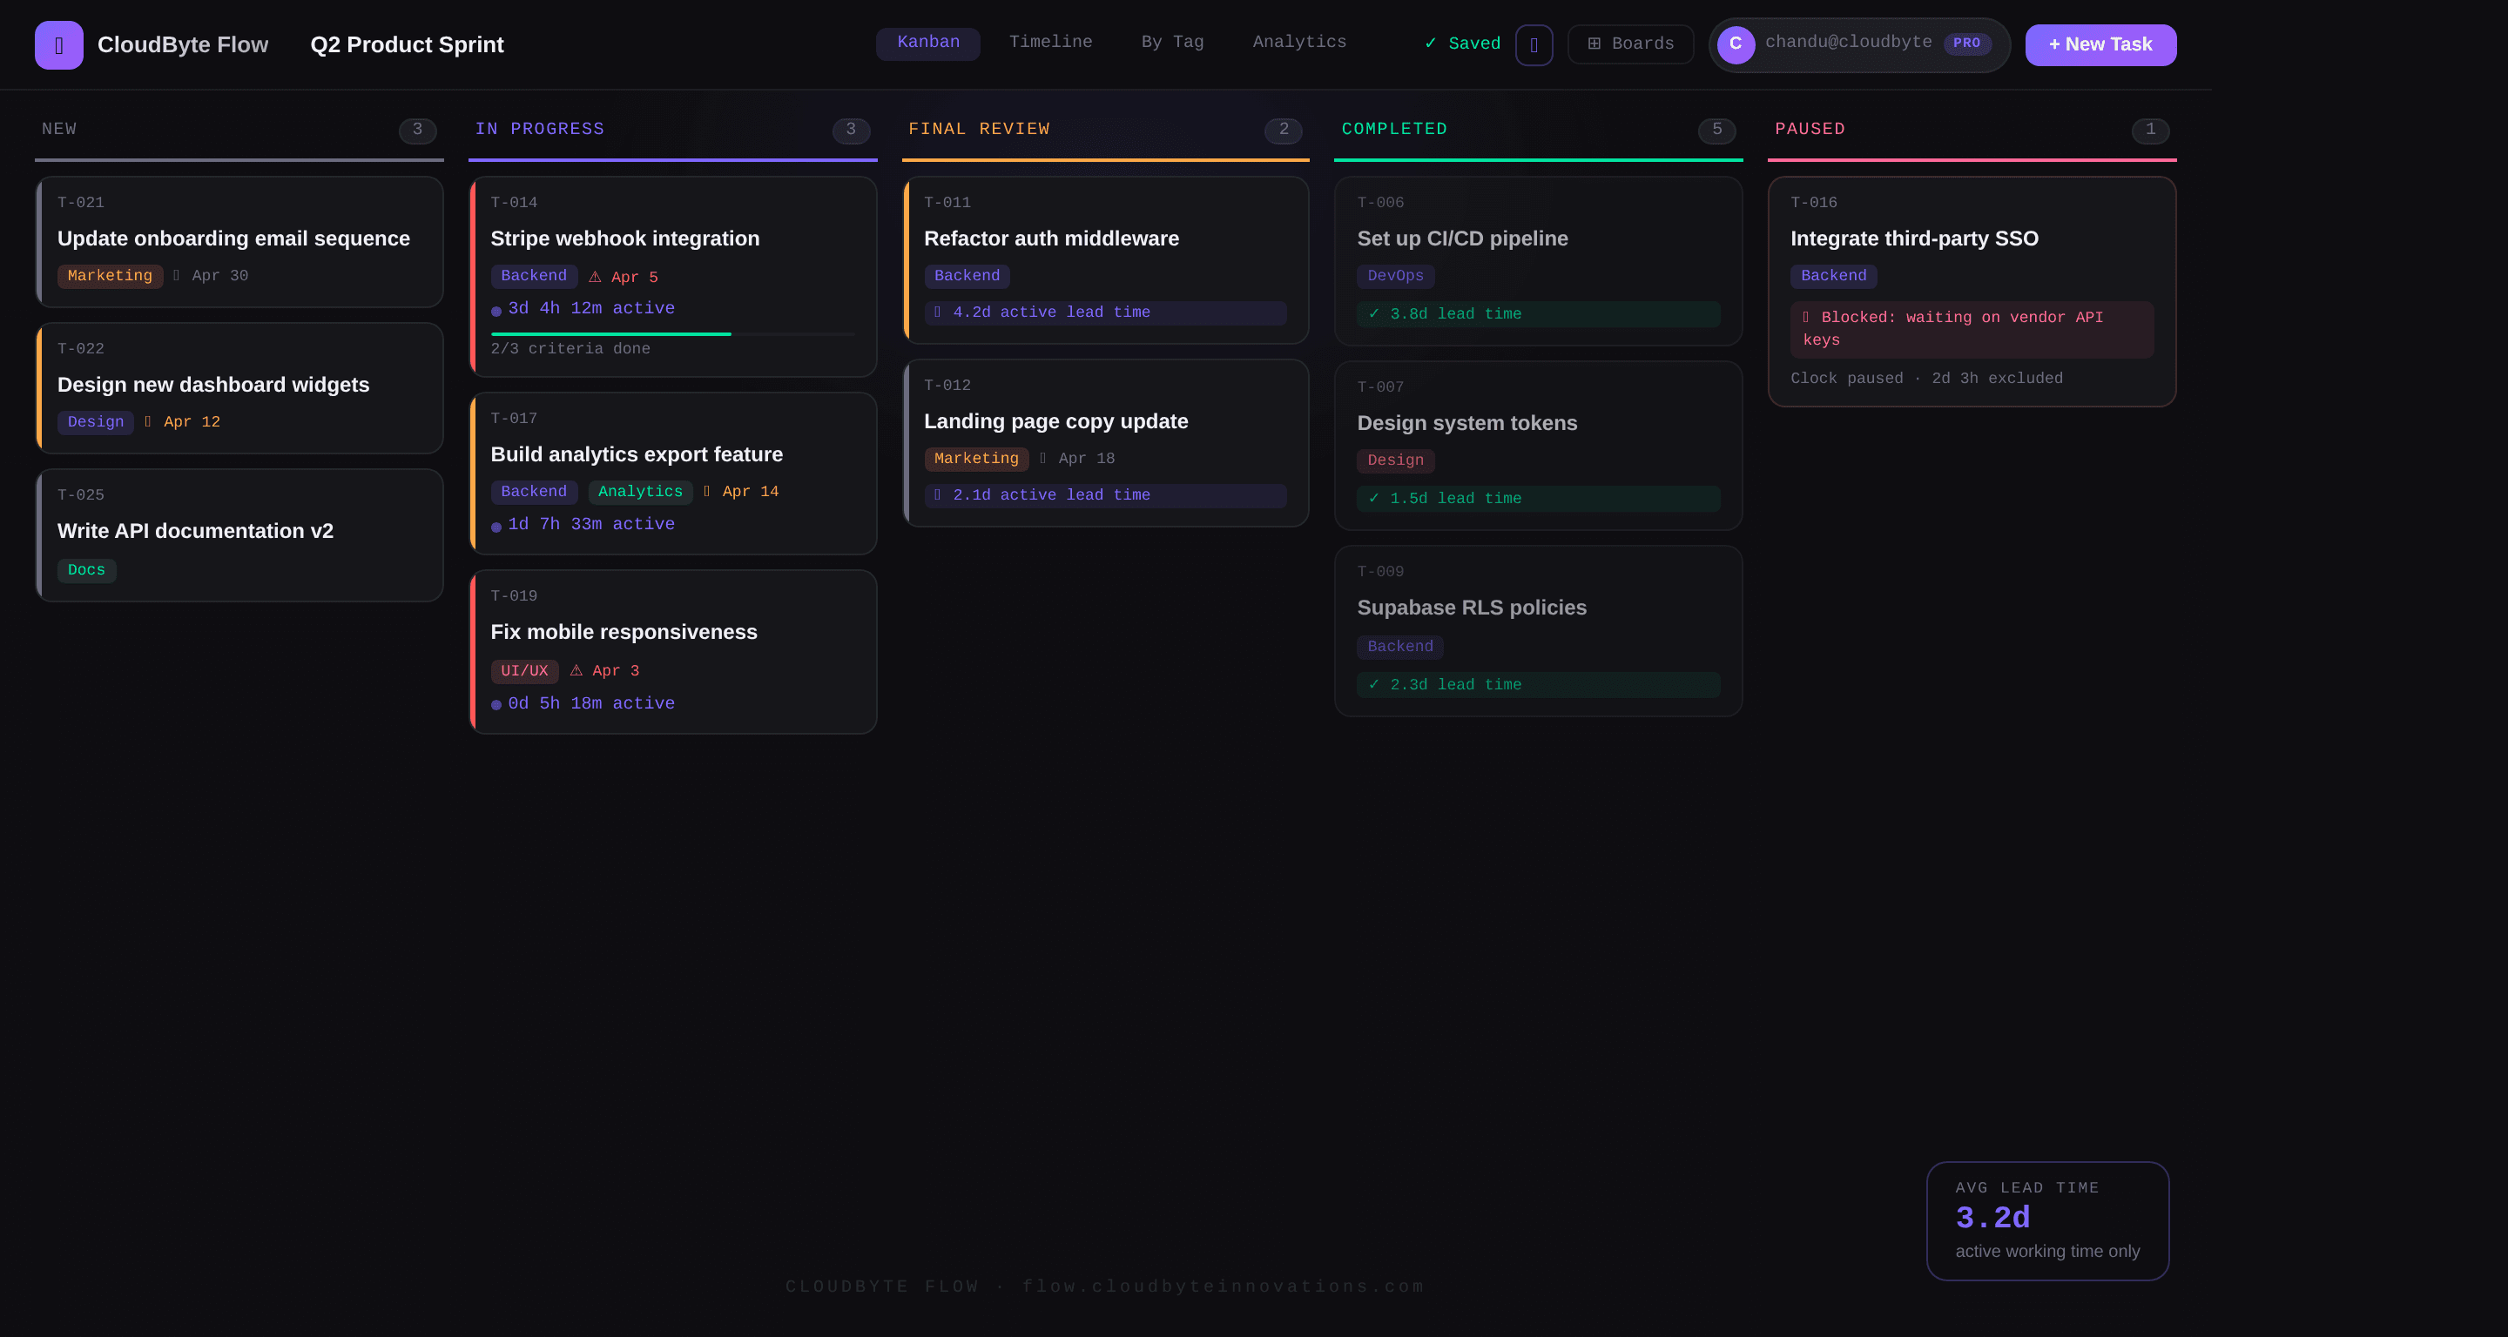Image resolution: width=2508 pixels, height=1337 pixels.
Task: Toggle the theme switch next to Saved
Action: [1534, 44]
